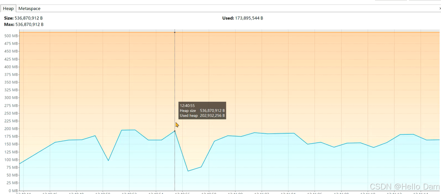Click the 475 MB axis label

pos(11,44)
